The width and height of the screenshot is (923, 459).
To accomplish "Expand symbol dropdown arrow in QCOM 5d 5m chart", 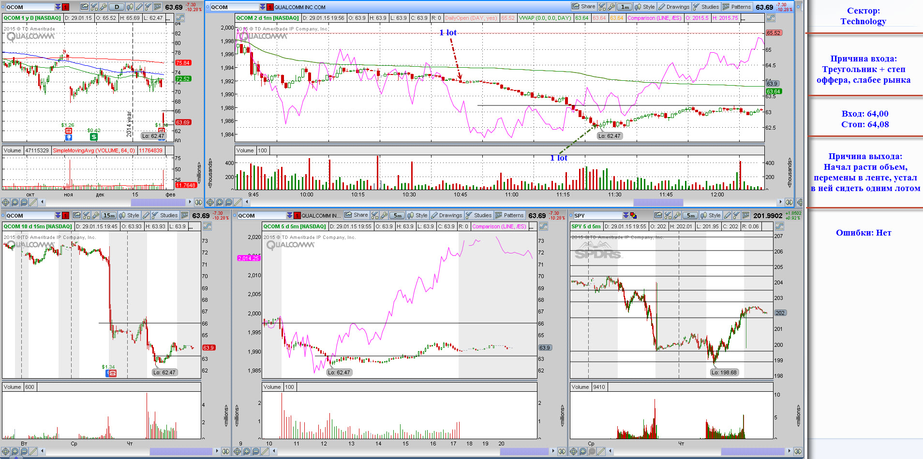I will click(x=289, y=215).
